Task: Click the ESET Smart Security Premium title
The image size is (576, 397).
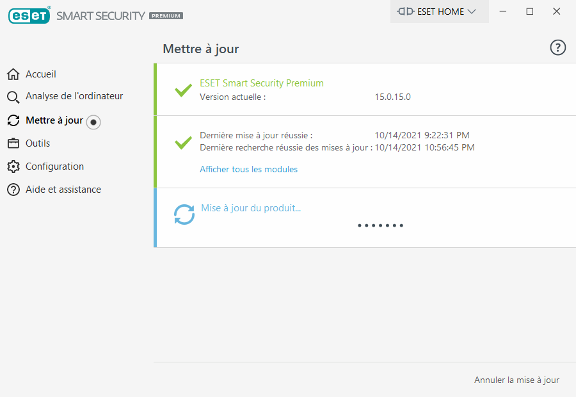Action: 262,83
